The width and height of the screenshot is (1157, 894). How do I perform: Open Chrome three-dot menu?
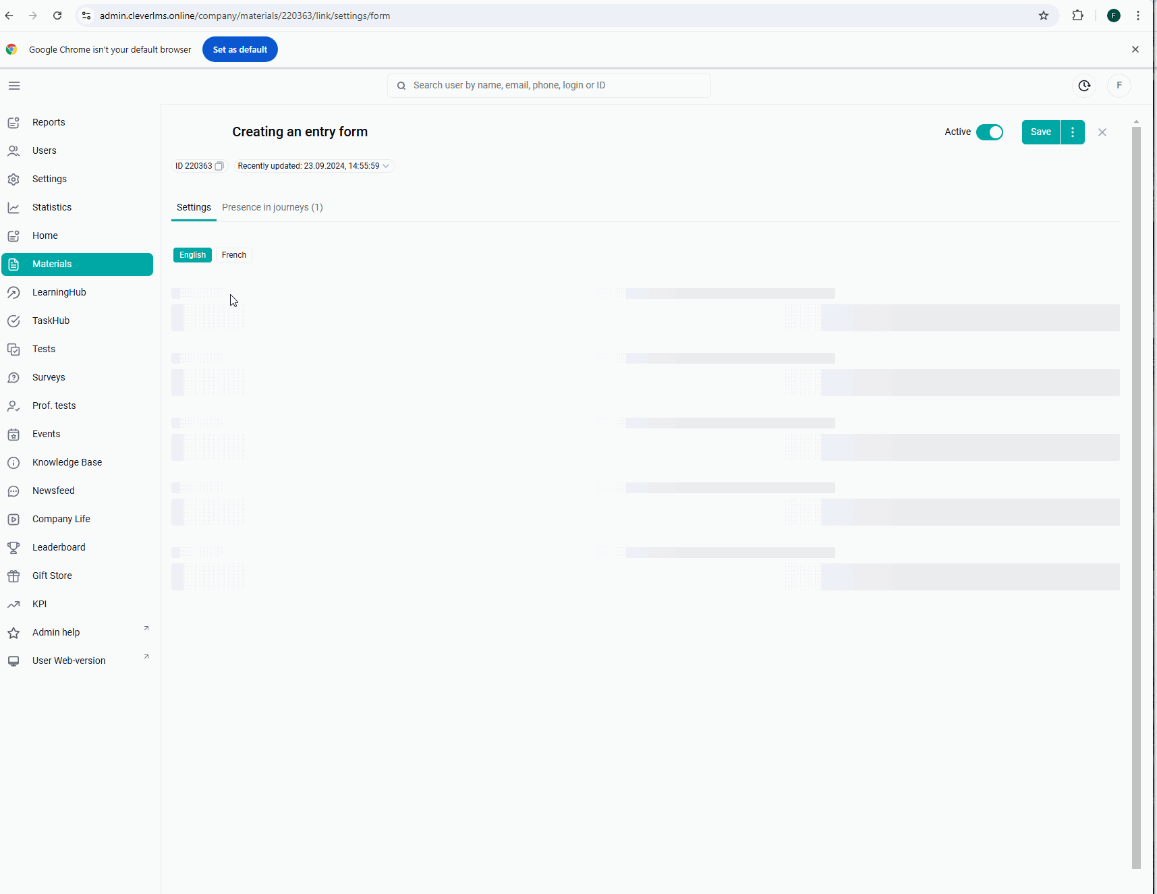click(x=1138, y=16)
